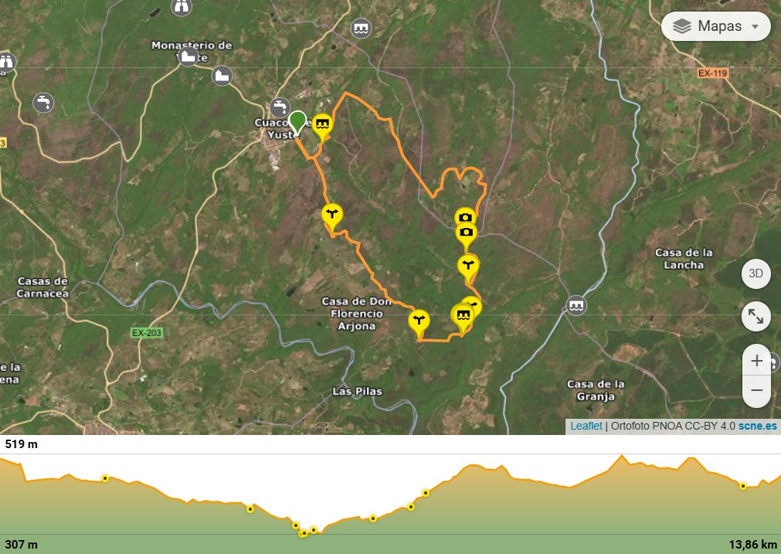The height and width of the screenshot is (554, 781).
Task: Toggle the 3D map view
Action: click(756, 274)
